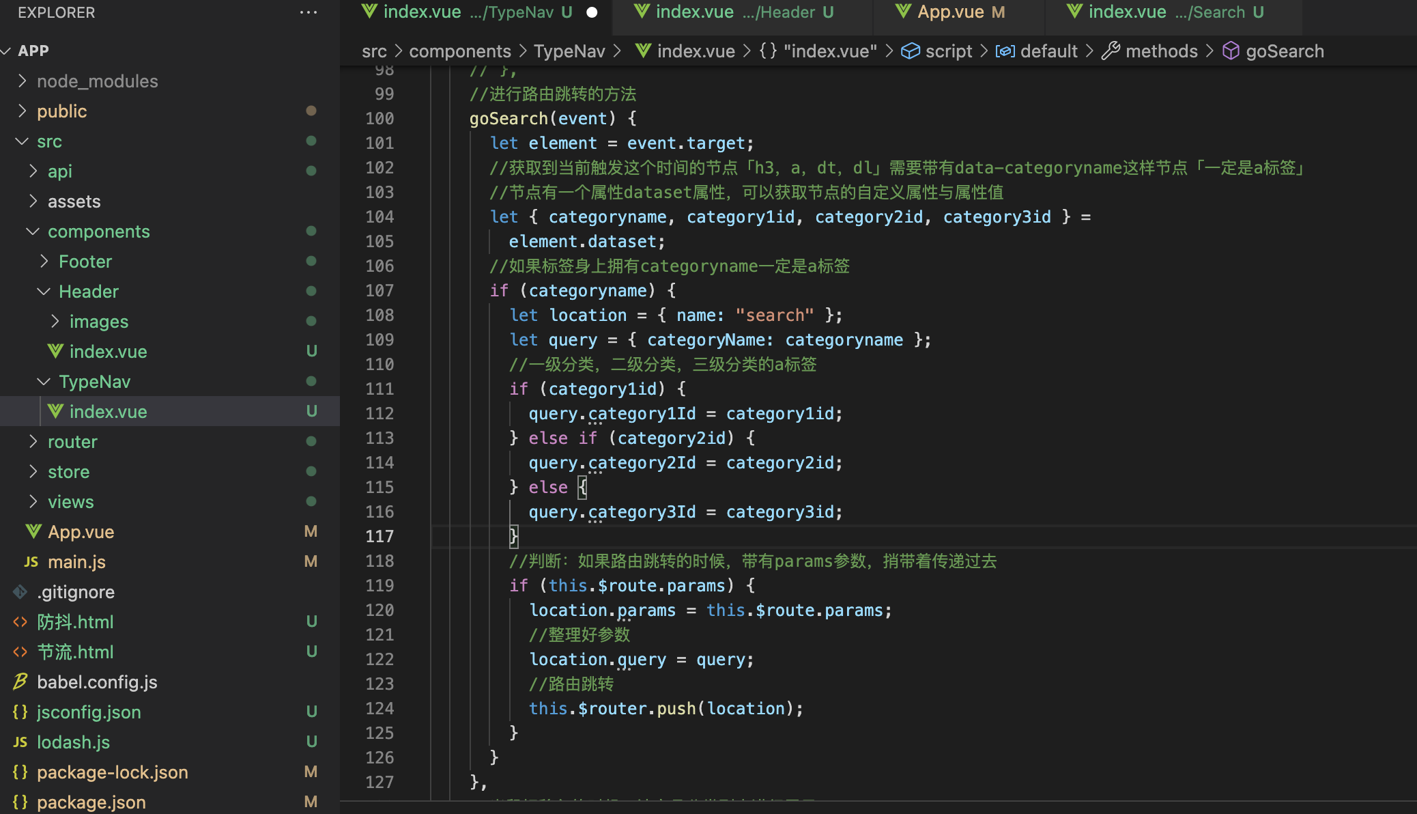Switch to the Search index.vue tab
The width and height of the screenshot is (1417, 814).
click(1166, 12)
